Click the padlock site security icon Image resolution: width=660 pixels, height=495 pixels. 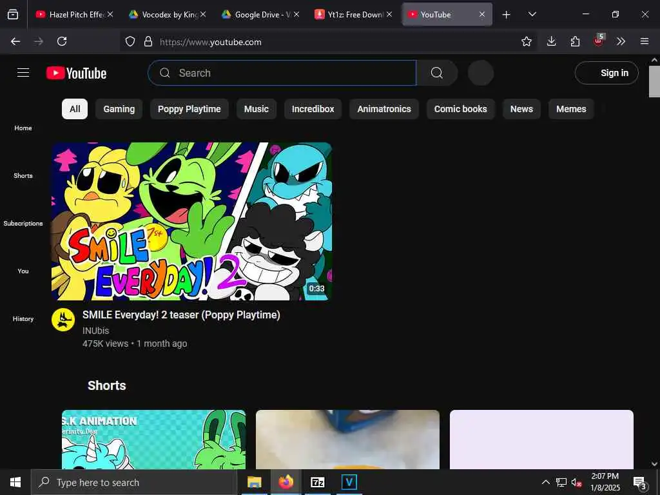[x=148, y=41]
